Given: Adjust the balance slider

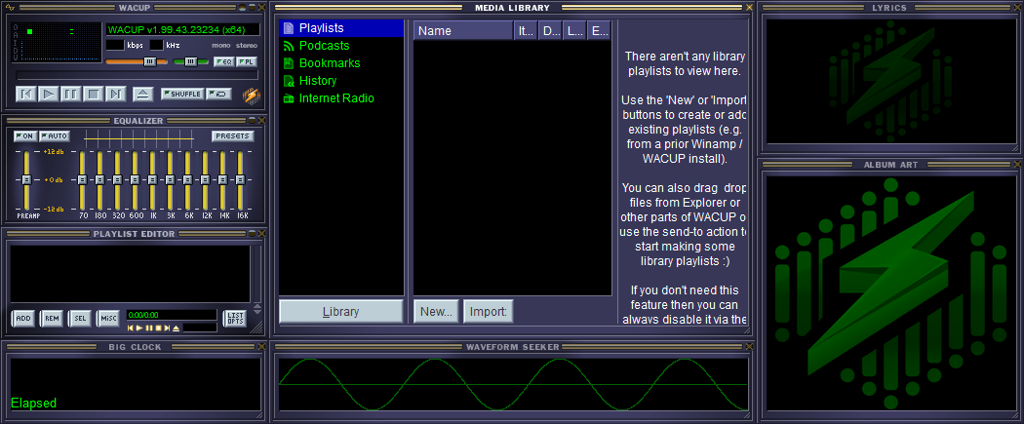Looking at the screenshot, I should 191,61.
